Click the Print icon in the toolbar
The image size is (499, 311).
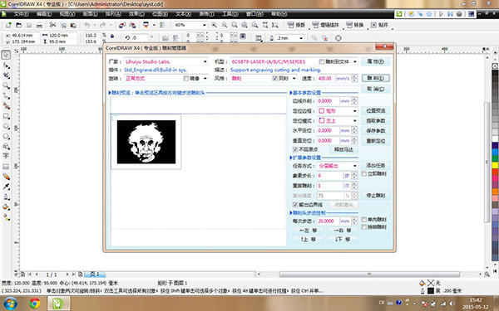pos(39,25)
